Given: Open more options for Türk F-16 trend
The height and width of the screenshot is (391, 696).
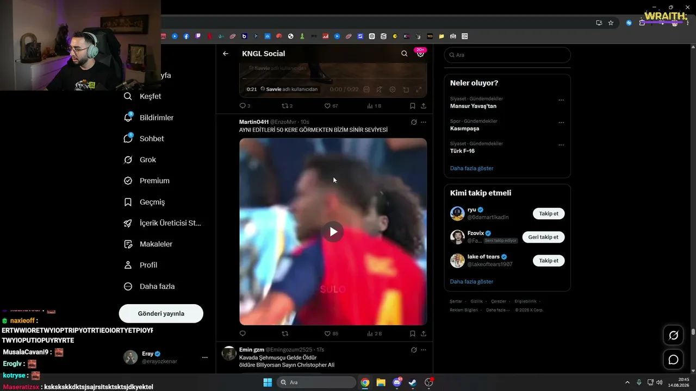Looking at the screenshot, I should pos(561,145).
